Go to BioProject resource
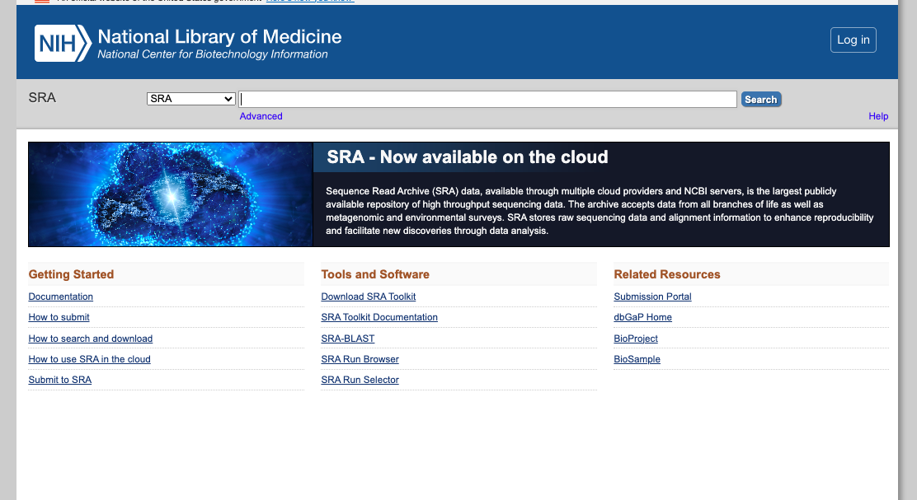This screenshot has width=917, height=500. [x=636, y=339]
